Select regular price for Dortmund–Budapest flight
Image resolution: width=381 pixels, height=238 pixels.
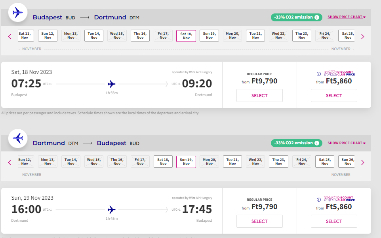259,221
